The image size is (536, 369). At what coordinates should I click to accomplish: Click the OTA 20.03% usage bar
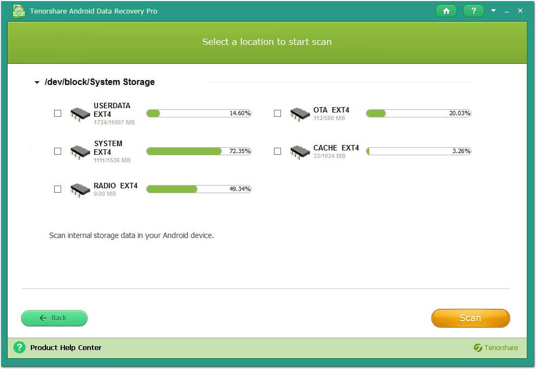tap(419, 113)
